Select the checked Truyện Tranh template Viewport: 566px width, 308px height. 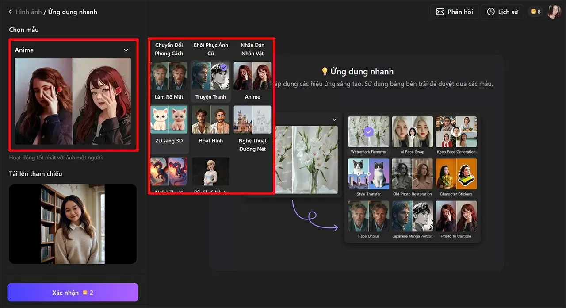[x=210, y=76]
